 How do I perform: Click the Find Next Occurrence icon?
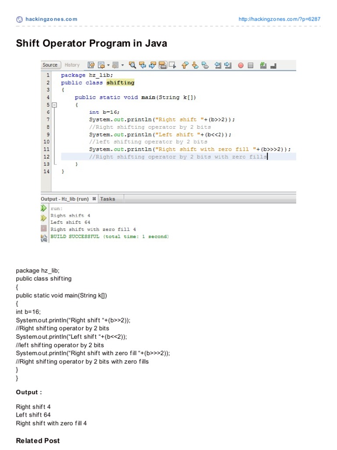[152, 65]
